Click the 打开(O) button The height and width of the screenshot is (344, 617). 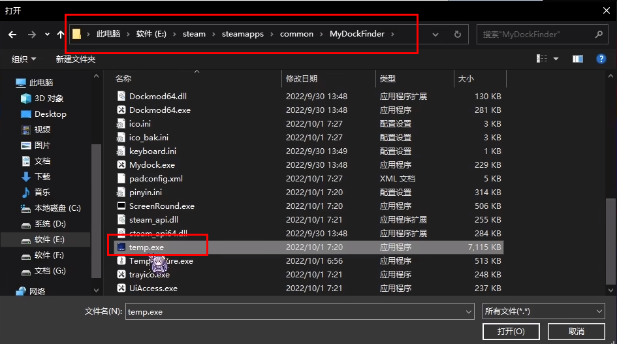click(x=511, y=332)
